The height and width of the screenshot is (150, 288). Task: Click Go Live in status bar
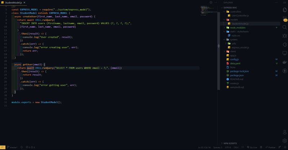(x=252, y=147)
